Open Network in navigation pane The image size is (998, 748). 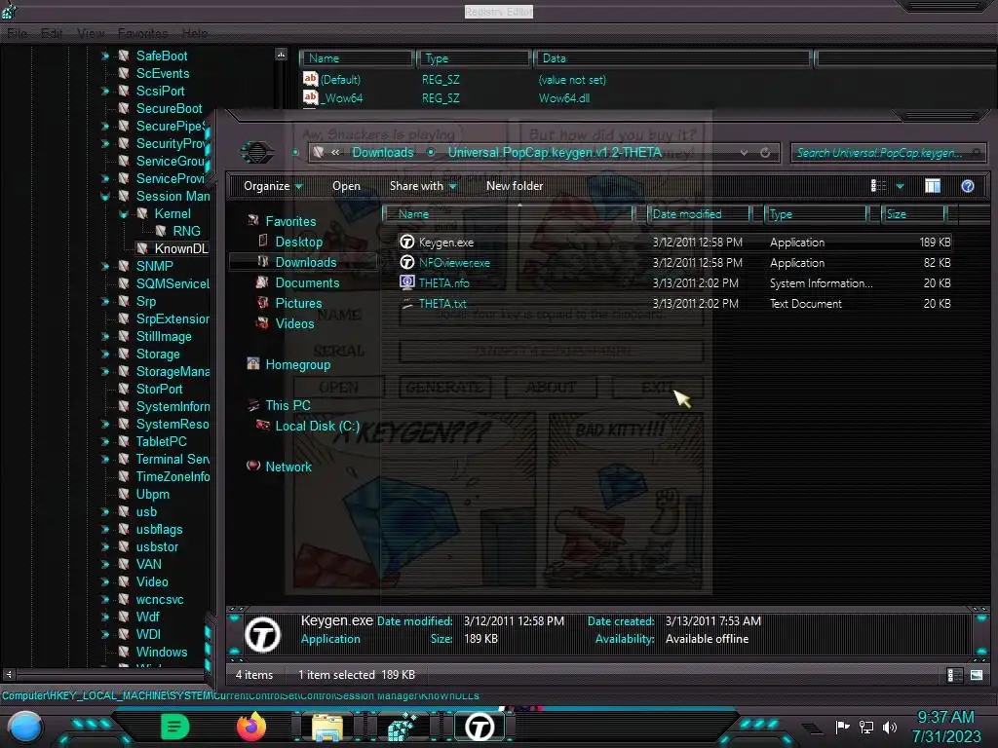[x=288, y=467]
